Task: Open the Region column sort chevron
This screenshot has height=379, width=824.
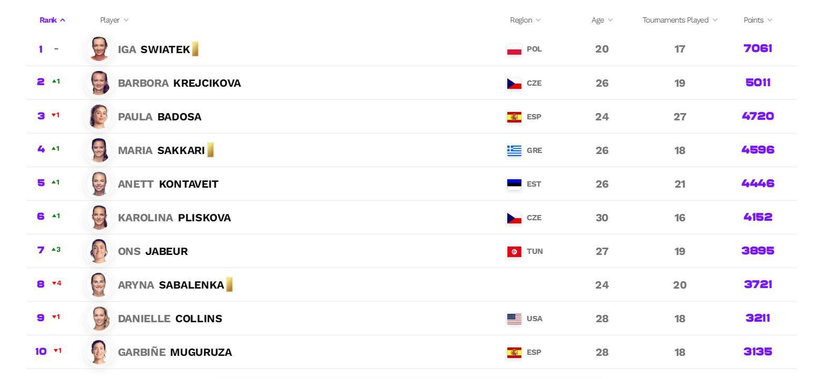Action: point(538,20)
